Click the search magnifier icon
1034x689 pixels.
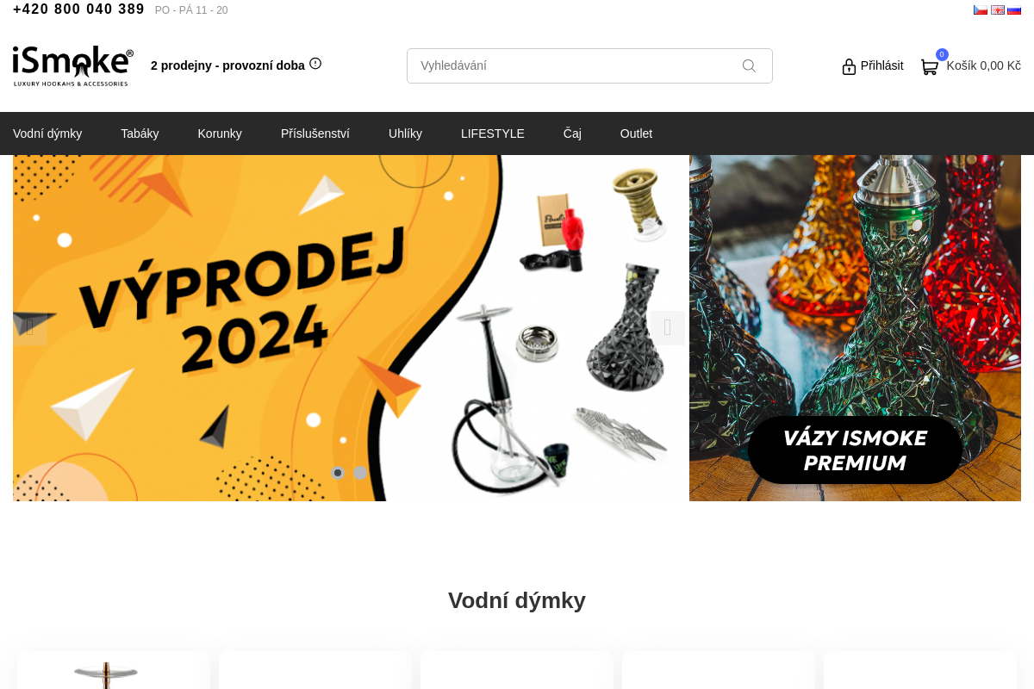(x=749, y=65)
